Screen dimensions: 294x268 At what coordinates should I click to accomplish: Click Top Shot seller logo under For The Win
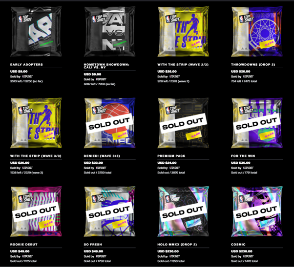(248, 168)
